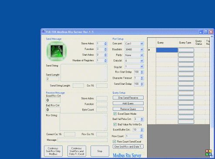Click the Send Lenght field
The width and height of the screenshot is (215, 159).
[53, 79]
